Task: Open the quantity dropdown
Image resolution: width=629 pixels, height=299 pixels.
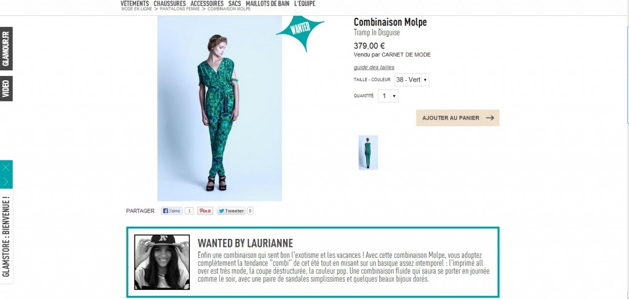Action: (x=388, y=96)
